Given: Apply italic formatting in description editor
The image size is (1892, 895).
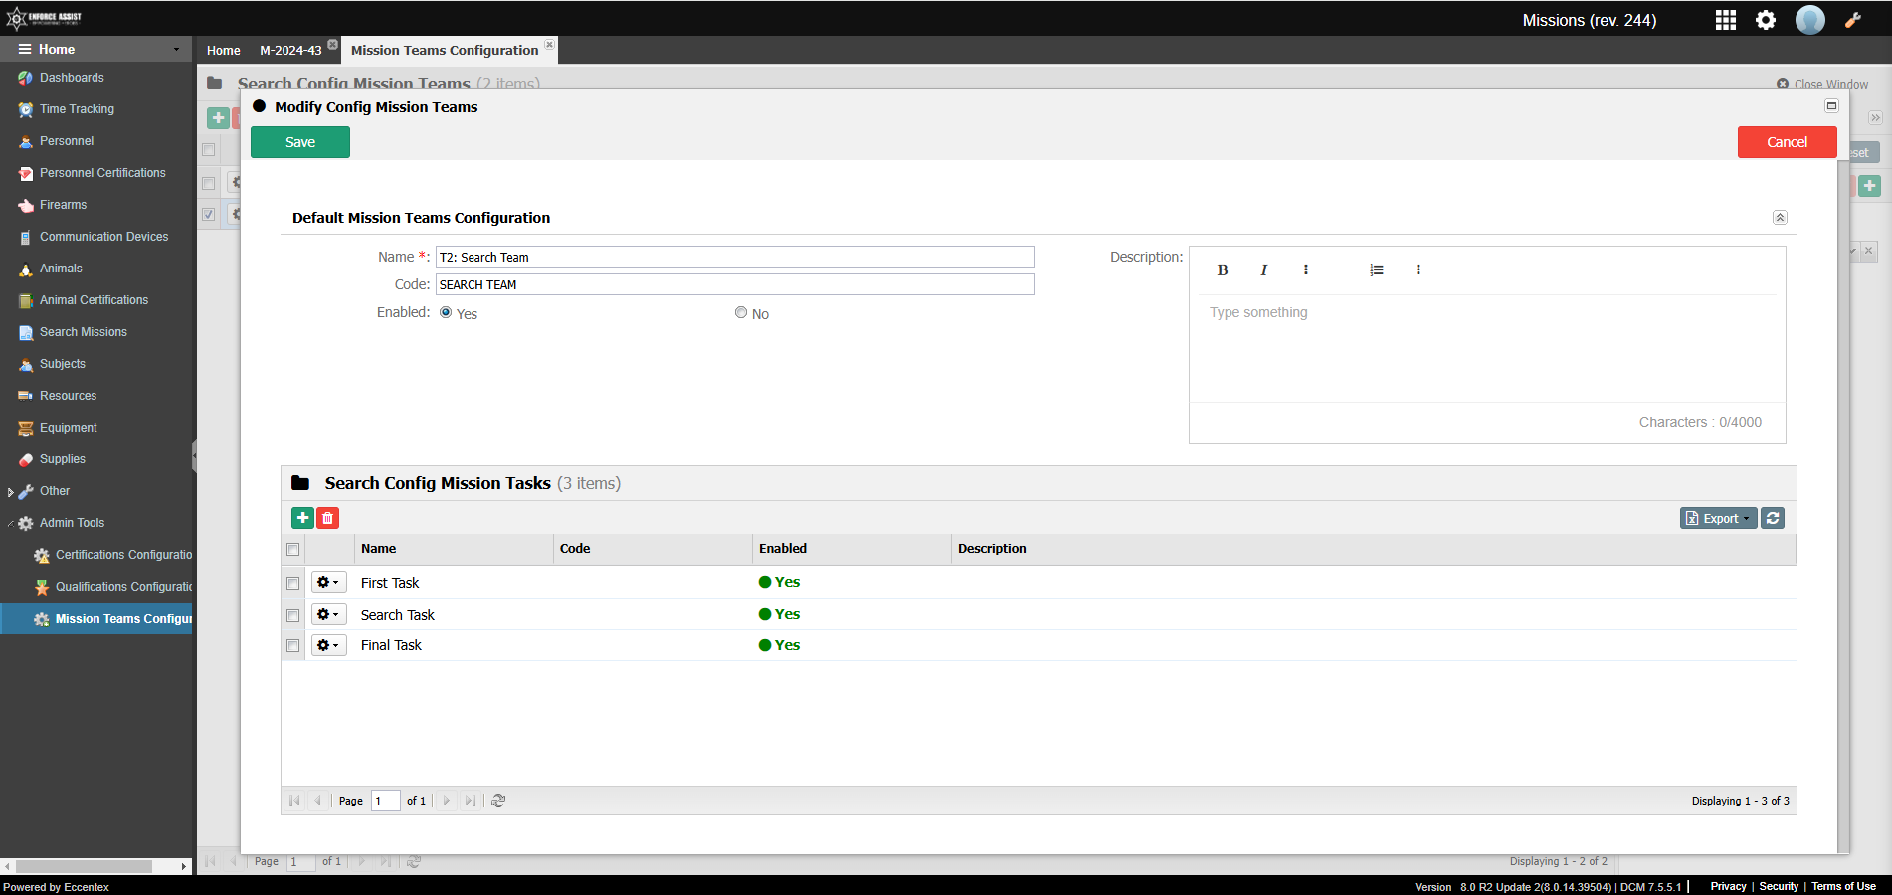Looking at the screenshot, I should tap(1263, 269).
